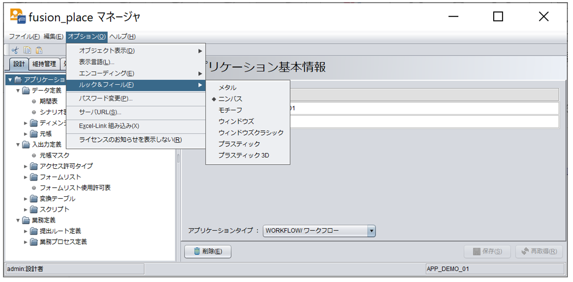Choose サーバURL(S)... menu entry
This screenshot has width=573, height=282.
[136, 112]
